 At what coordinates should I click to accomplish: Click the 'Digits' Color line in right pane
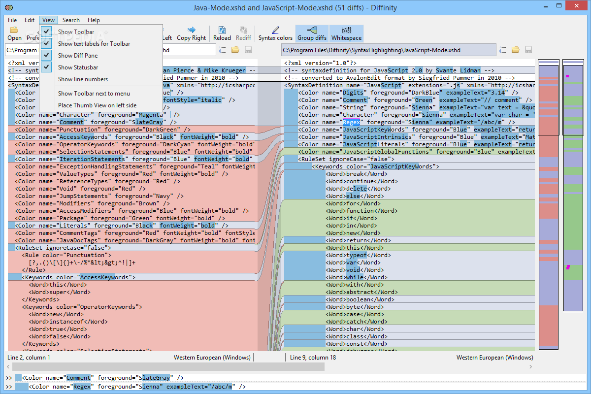408,93
